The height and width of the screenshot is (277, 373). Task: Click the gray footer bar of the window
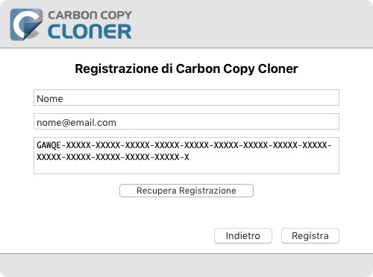186,265
